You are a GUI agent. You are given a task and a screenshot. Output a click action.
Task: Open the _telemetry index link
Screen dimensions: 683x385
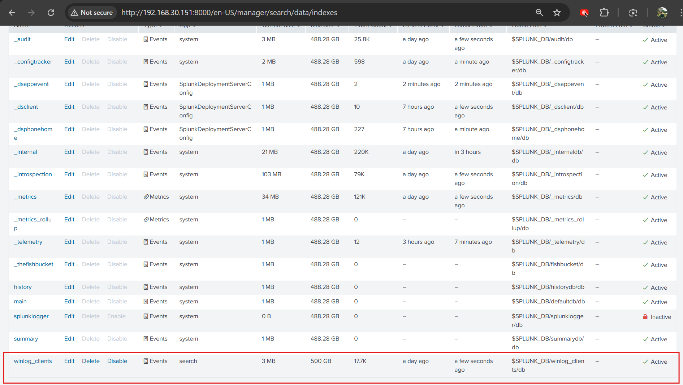pos(28,242)
